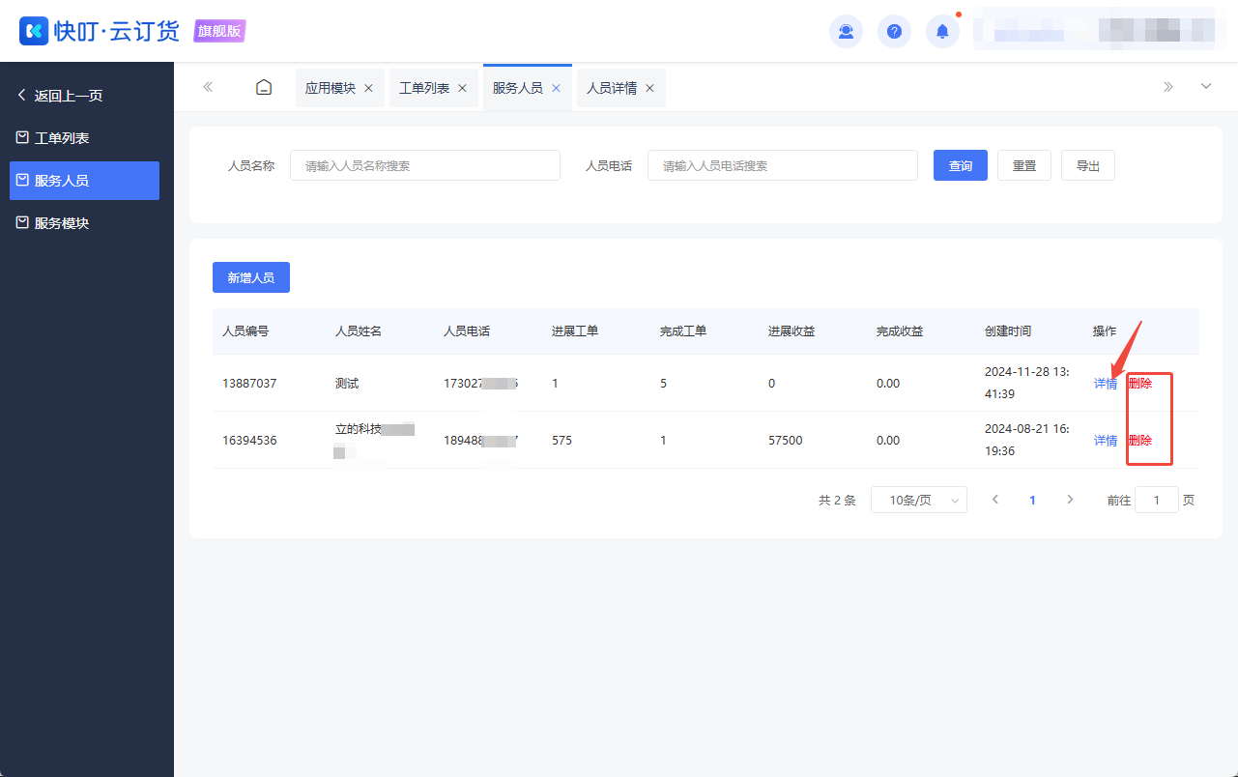Image resolution: width=1238 pixels, height=777 pixels.
Task: Go to the previous page arrow
Action: [x=995, y=500]
